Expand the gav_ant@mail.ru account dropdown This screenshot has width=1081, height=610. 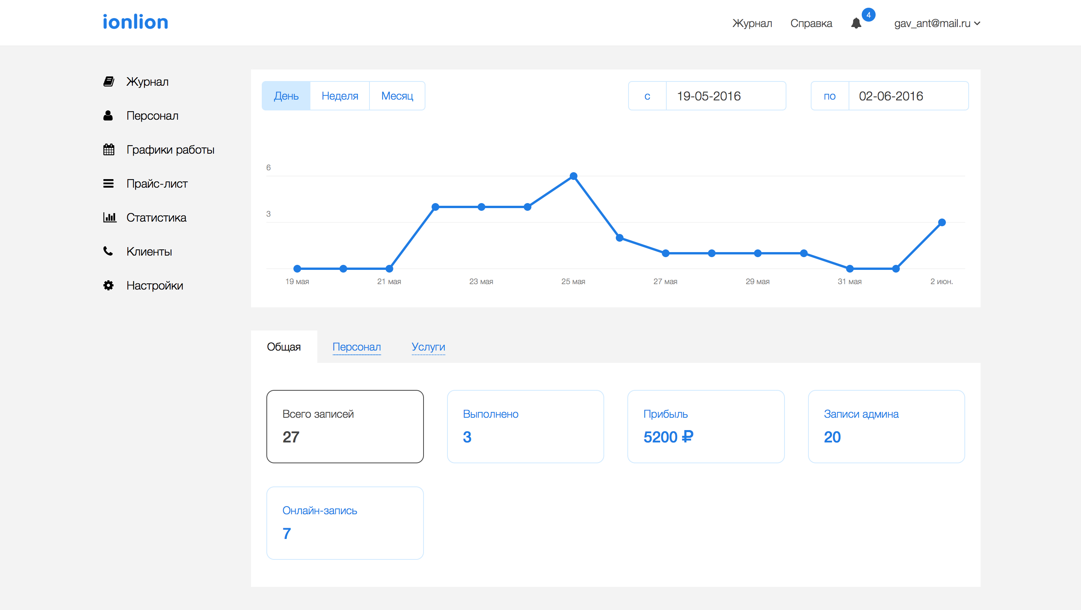(x=937, y=23)
